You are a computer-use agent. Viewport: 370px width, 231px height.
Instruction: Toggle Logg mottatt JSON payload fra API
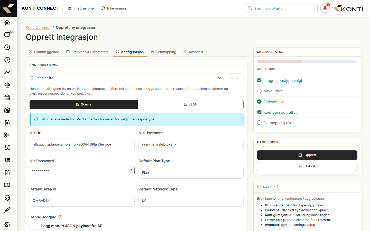[35, 226]
